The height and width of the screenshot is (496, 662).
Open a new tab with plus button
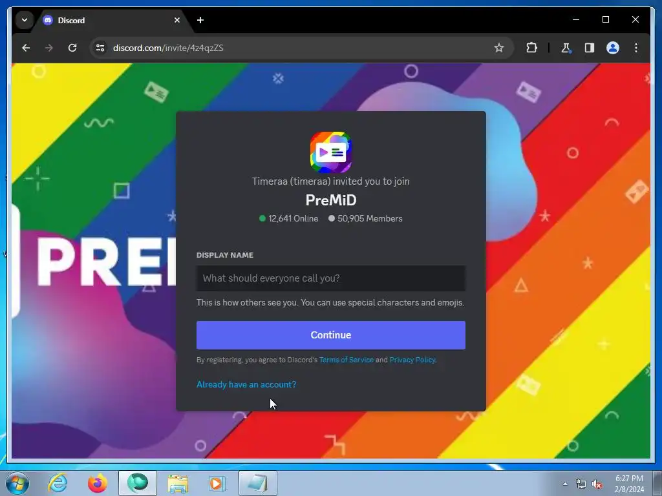tap(200, 20)
